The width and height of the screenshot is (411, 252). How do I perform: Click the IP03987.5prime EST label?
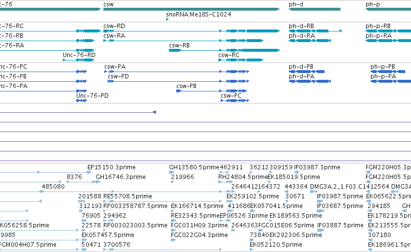point(340,196)
